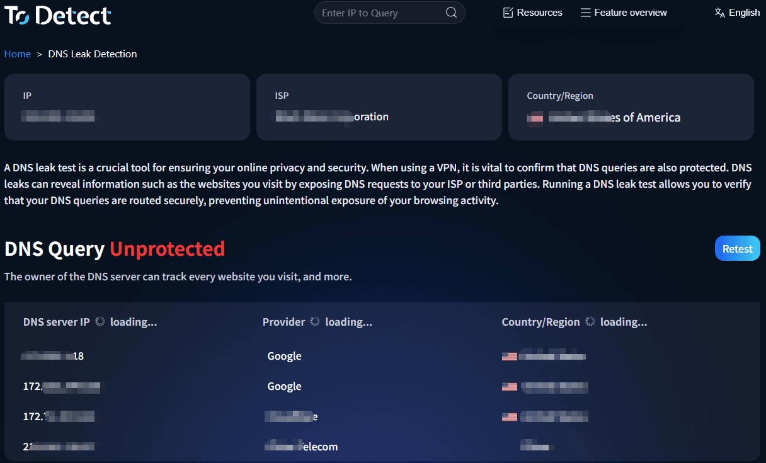
Task: Click the Resources document icon
Action: coord(508,13)
